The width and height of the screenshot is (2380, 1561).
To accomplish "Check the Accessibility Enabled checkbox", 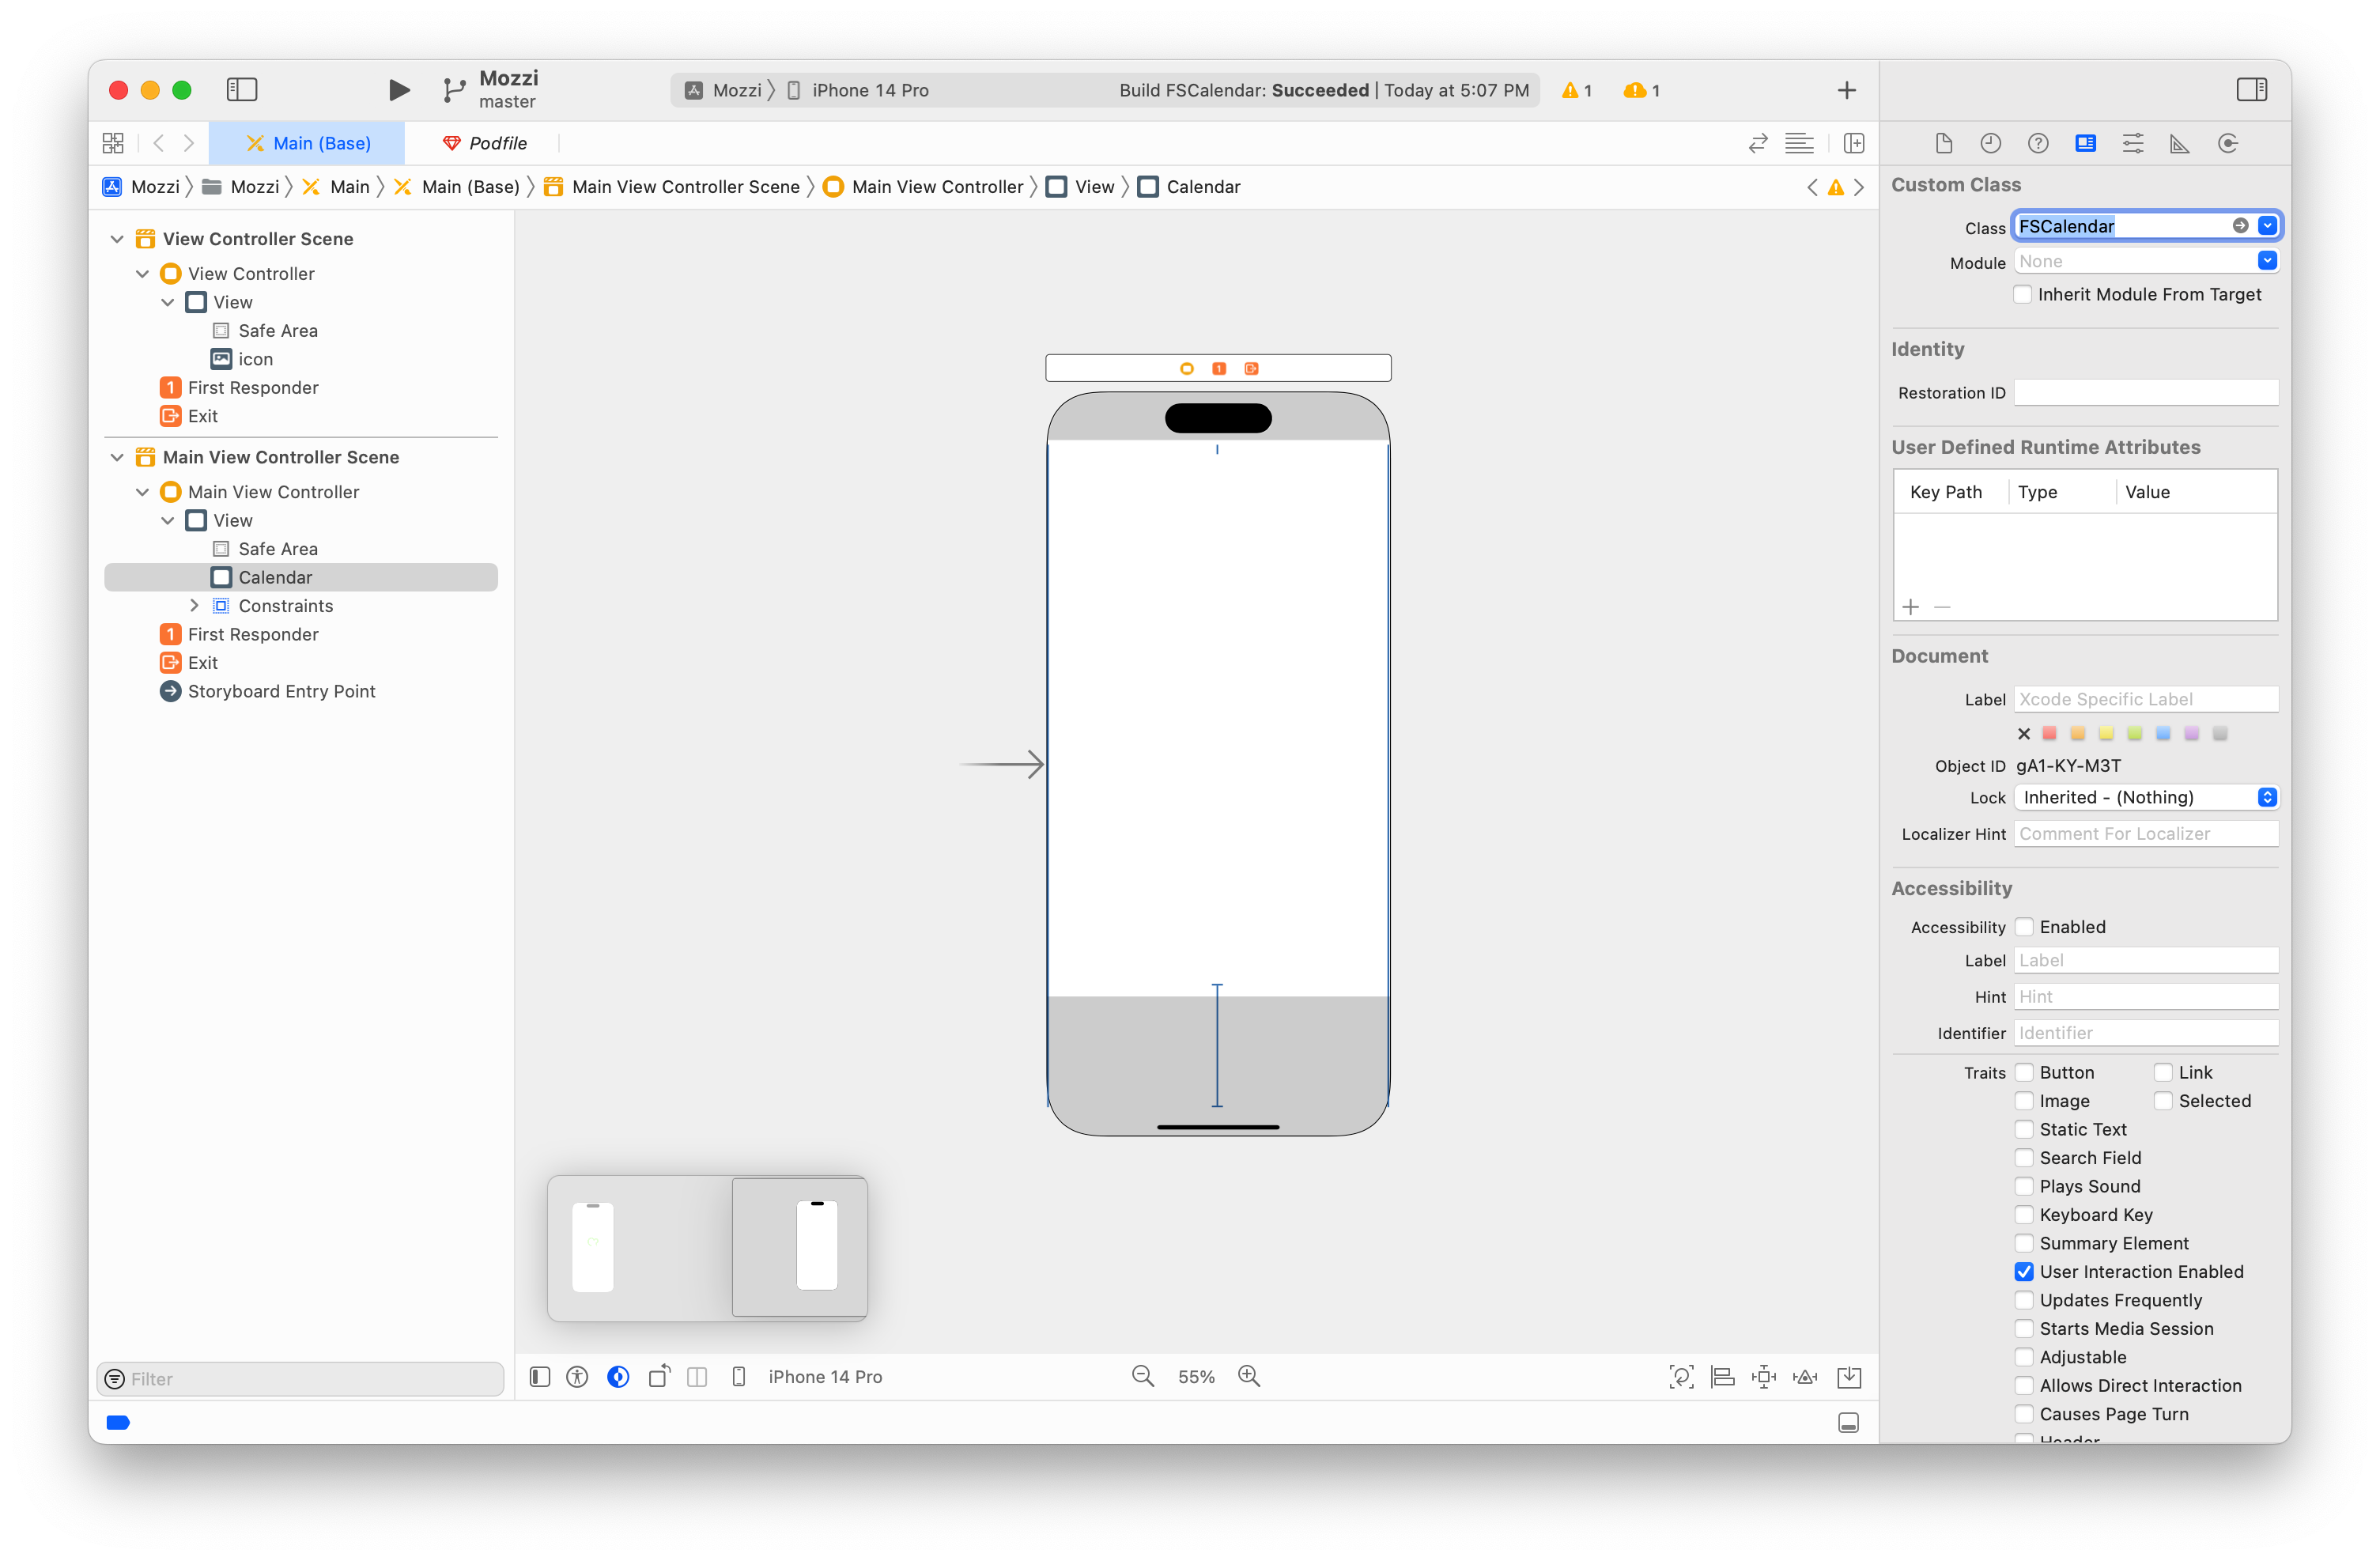I will [2024, 926].
